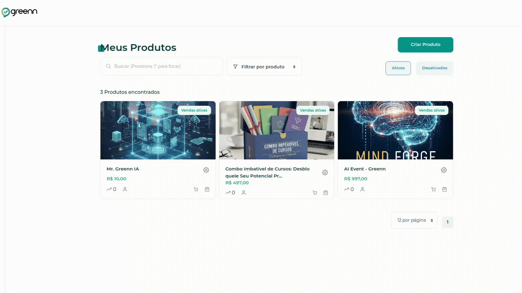522x293 pixels.
Task: Switch to the Desativados tab
Action: 434,68
